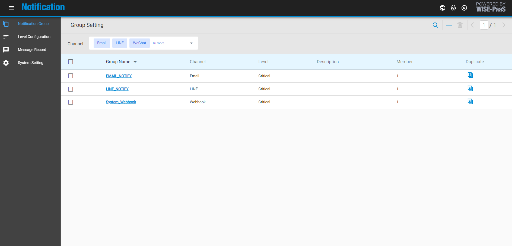Duplicate the EMAIL_NOTIFY group
The image size is (512, 246).
tap(470, 75)
